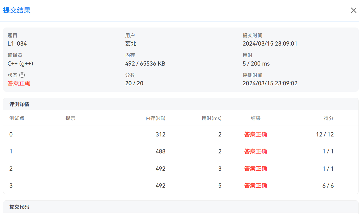Click memory value 488
Image resolution: width=359 pixels, height=214 pixels.
pos(161,151)
